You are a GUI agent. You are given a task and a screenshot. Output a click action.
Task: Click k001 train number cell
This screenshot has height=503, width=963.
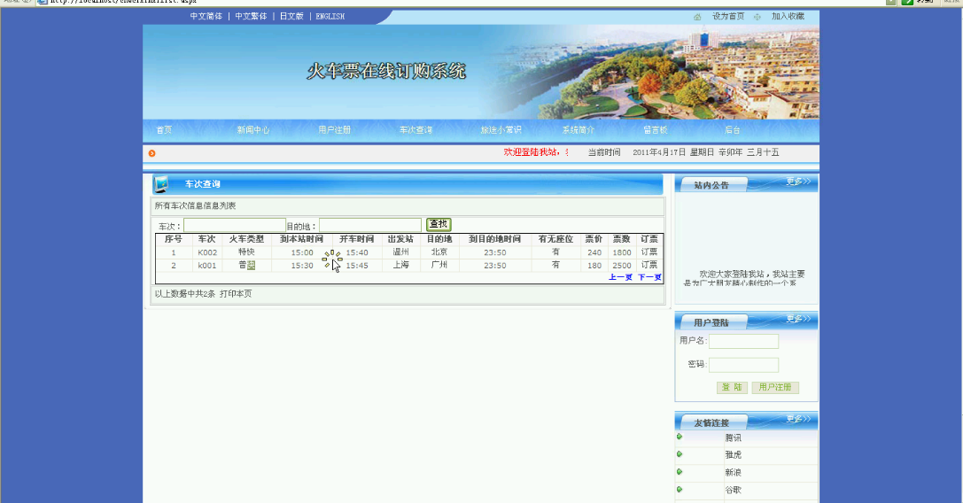(207, 266)
